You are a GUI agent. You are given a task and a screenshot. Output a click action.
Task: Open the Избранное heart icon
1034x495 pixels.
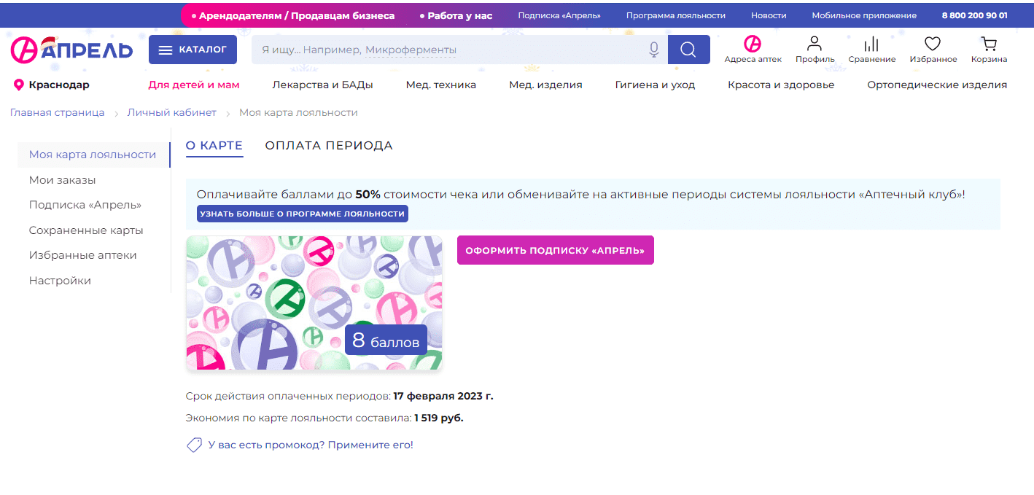(933, 50)
